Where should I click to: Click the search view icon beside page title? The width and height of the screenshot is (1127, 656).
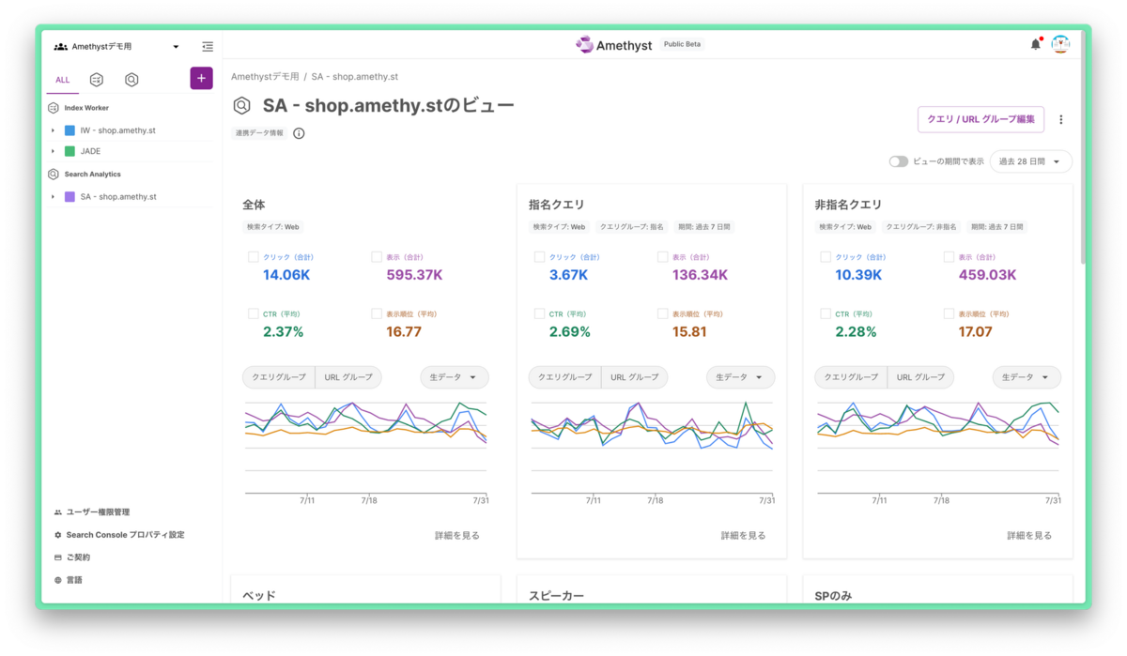242,105
